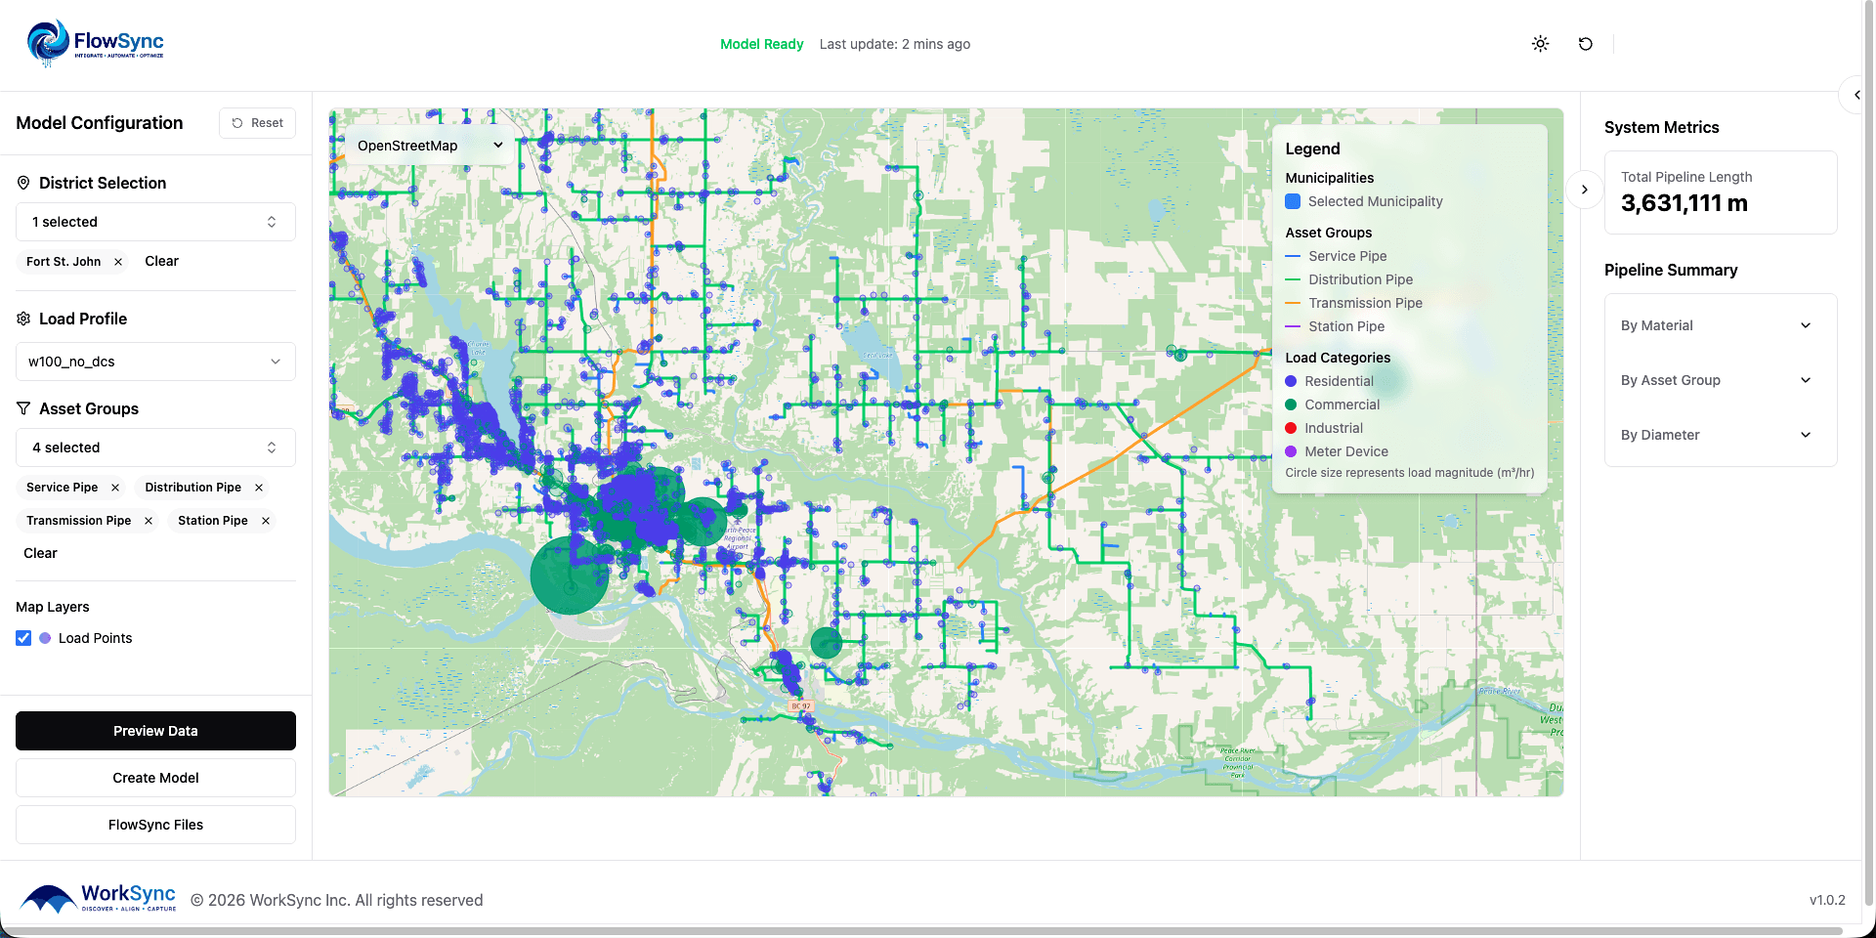Click the 'Last update: 2 mins ago' text

tap(895, 44)
